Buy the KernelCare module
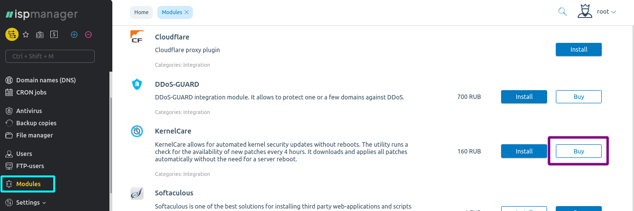 [x=579, y=151]
